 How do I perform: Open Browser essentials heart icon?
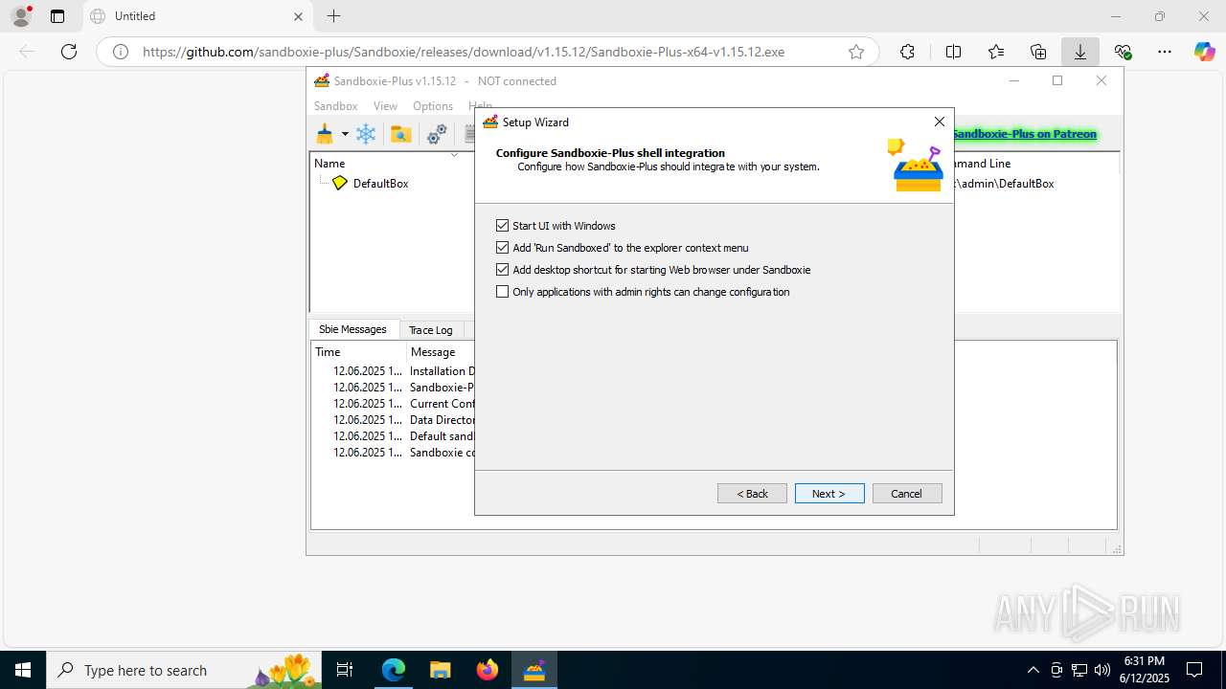pos(1123,52)
